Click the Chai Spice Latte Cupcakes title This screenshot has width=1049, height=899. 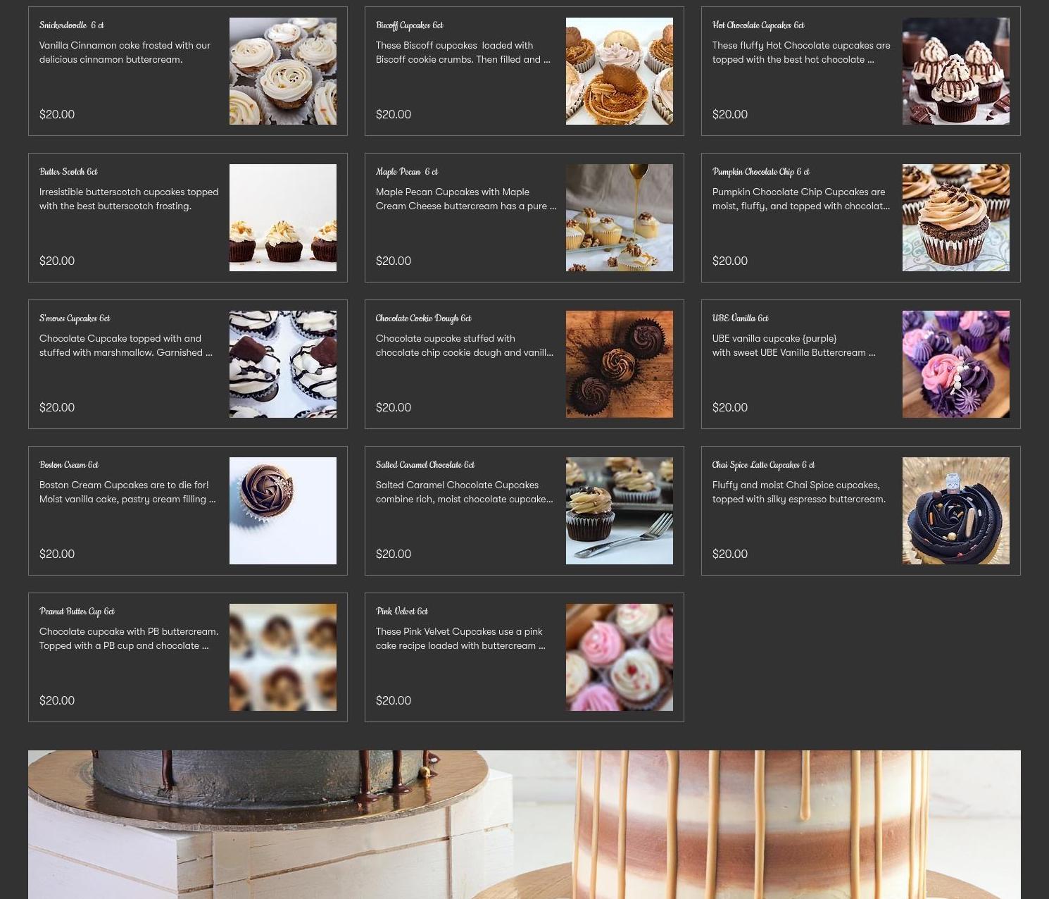point(764,465)
